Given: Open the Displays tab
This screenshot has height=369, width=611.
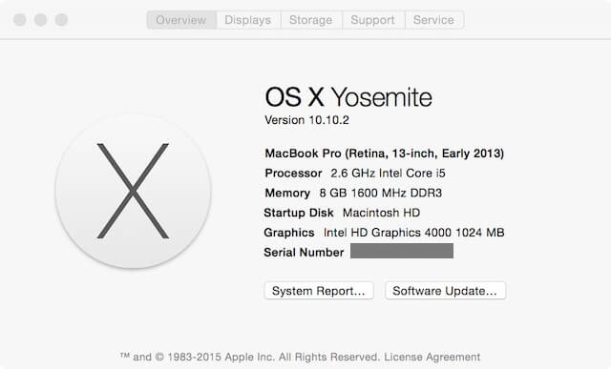Looking at the screenshot, I should pyautogui.click(x=248, y=20).
